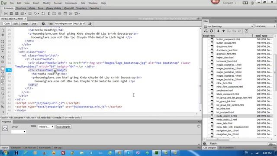The image size is (277, 156).
Task: Click the Windows Start button
Action: tap(5, 153)
